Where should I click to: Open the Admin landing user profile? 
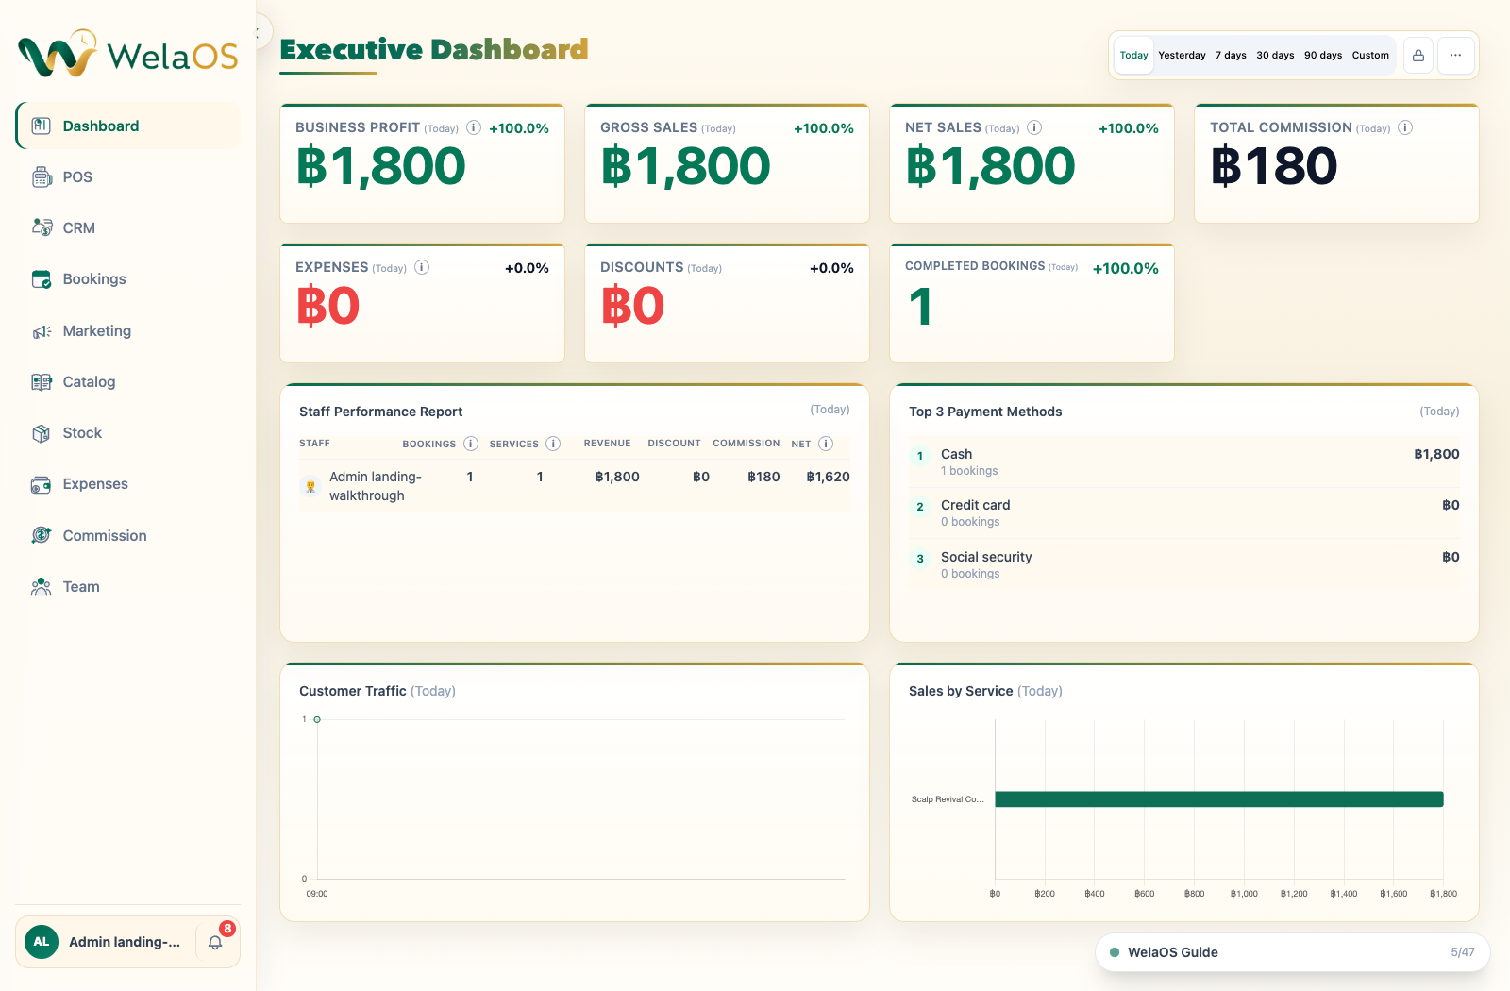106,942
